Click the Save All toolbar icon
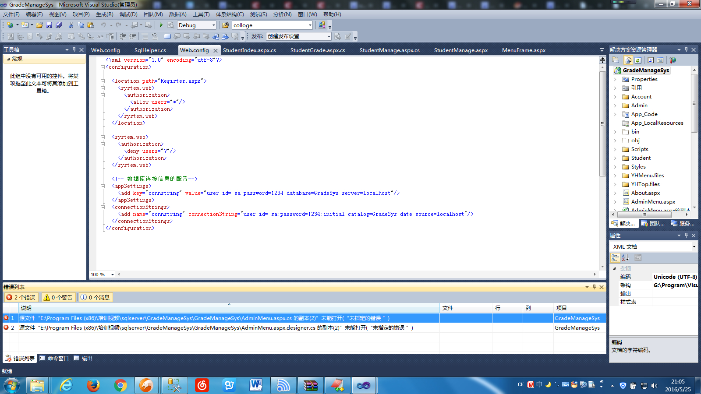 click(x=58, y=25)
